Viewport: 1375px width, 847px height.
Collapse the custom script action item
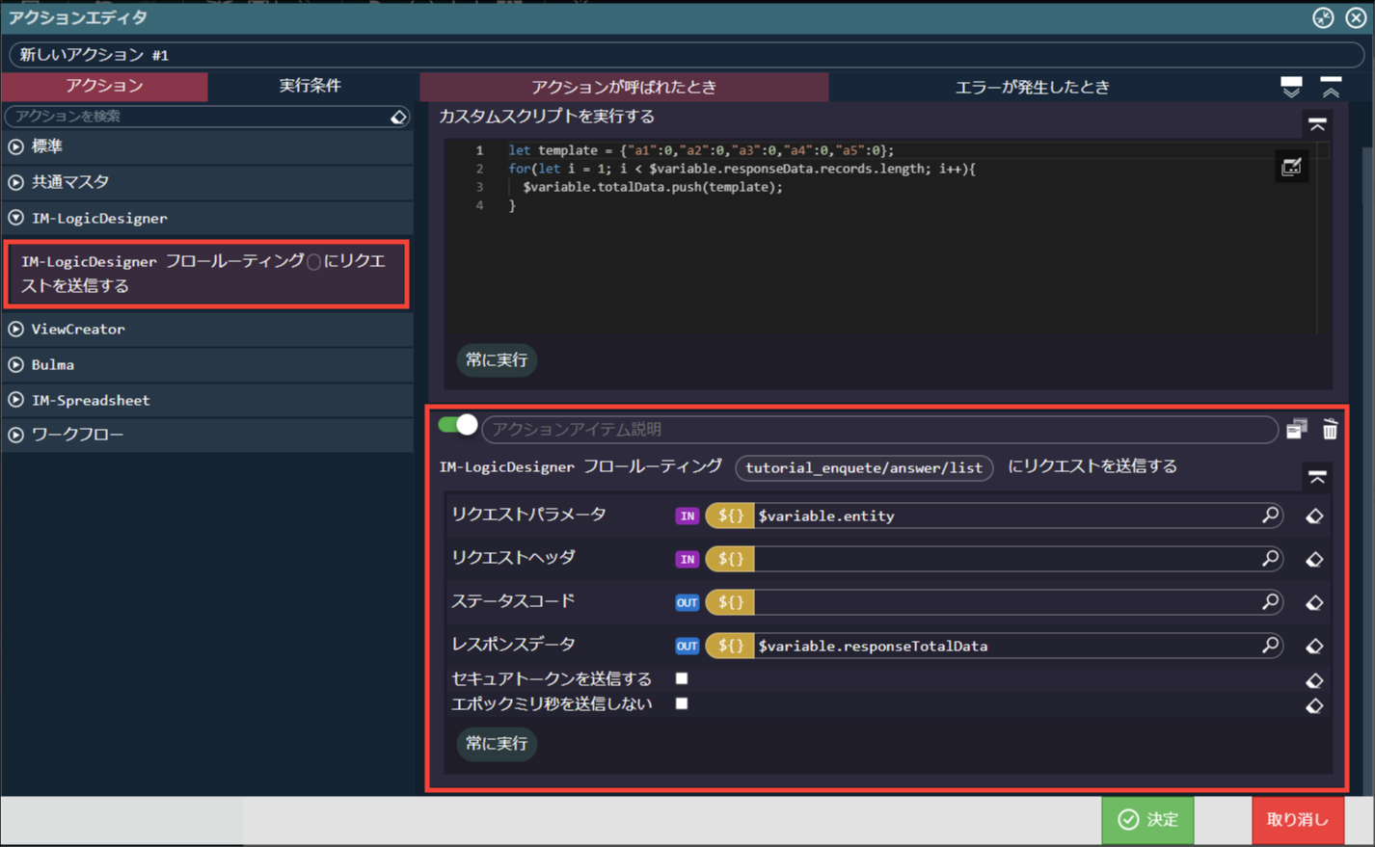pos(1317,124)
